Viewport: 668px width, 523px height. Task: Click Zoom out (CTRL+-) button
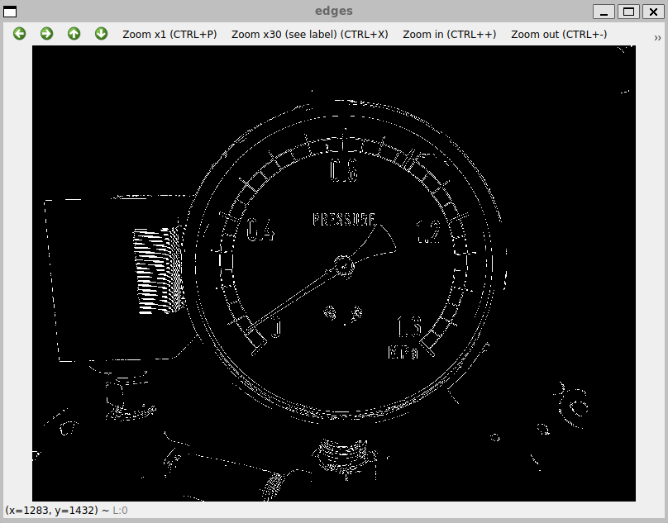click(559, 34)
